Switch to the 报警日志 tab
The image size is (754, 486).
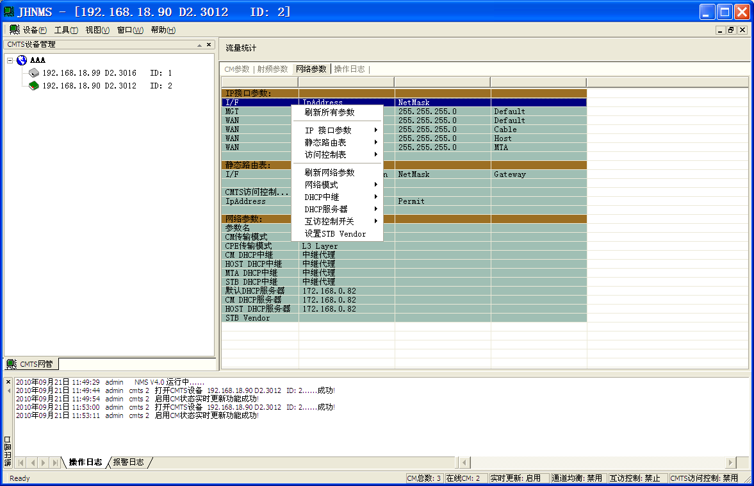coord(128,462)
